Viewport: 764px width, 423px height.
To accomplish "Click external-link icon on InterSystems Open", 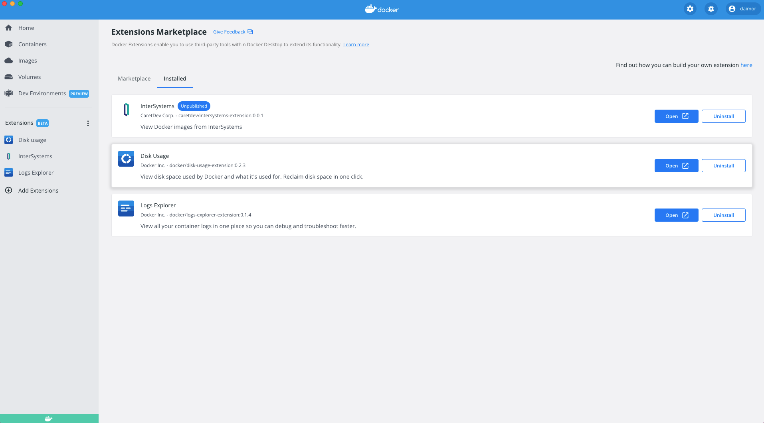I will 685,116.
